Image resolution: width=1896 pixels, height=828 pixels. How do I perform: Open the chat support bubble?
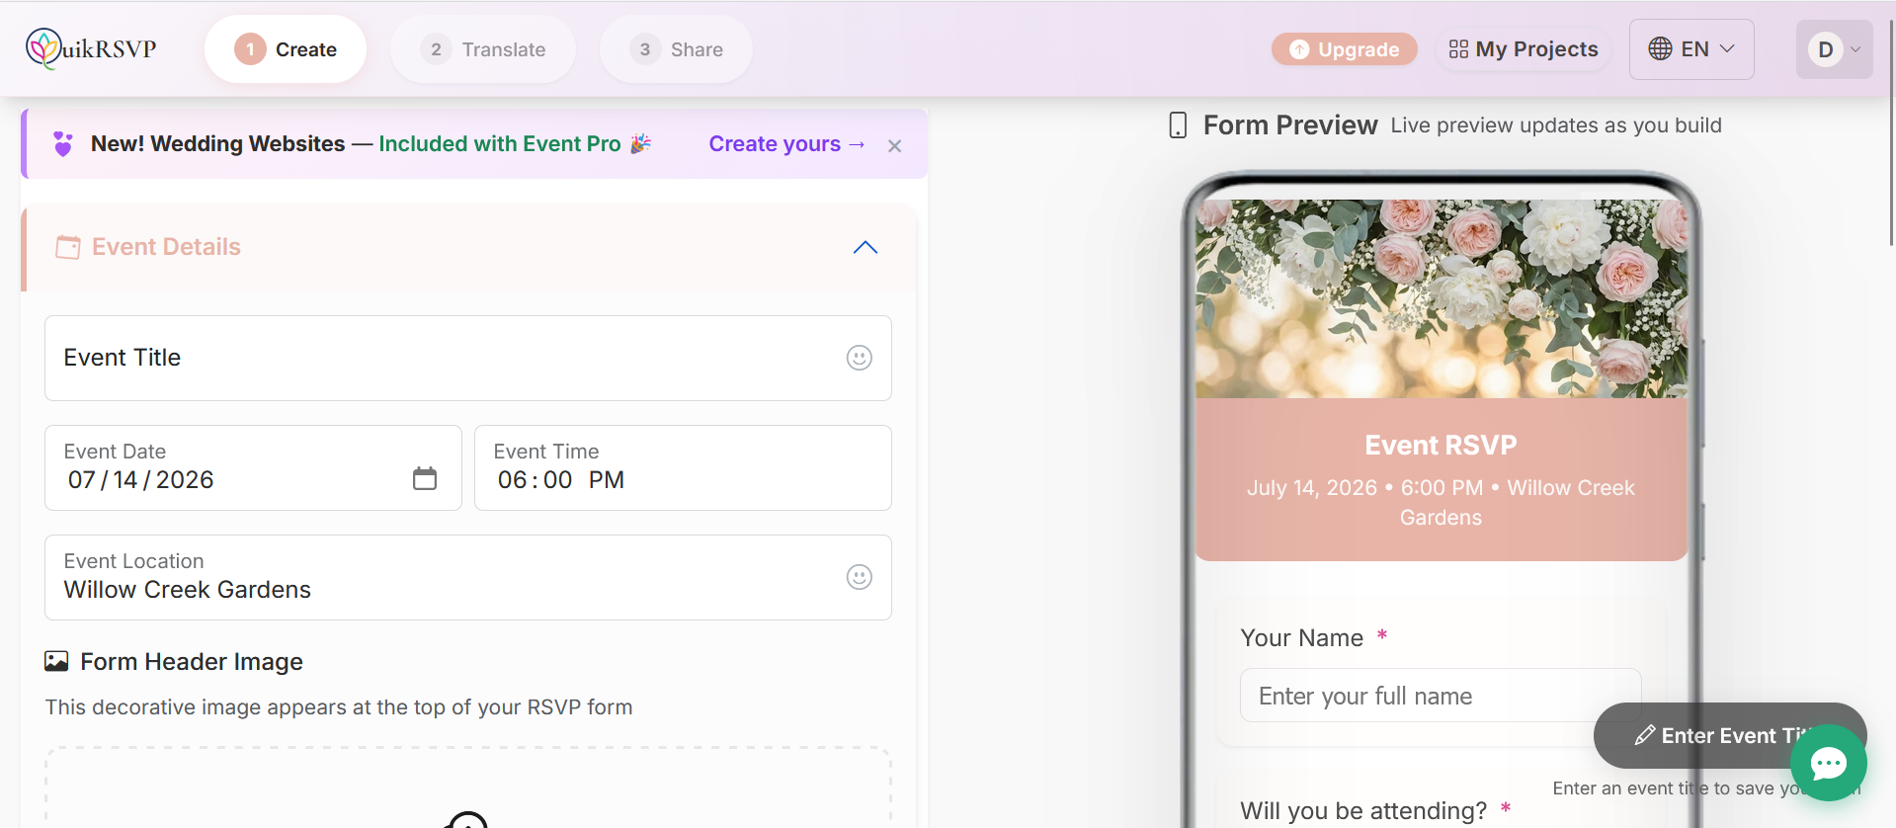tap(1829, 763)
